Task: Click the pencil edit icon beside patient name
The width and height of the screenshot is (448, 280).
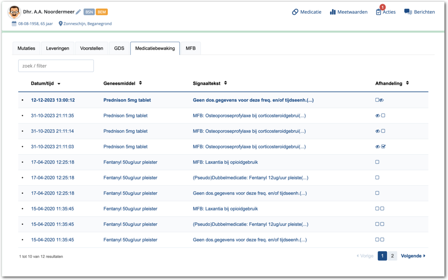Action: [x=78, y=12]
